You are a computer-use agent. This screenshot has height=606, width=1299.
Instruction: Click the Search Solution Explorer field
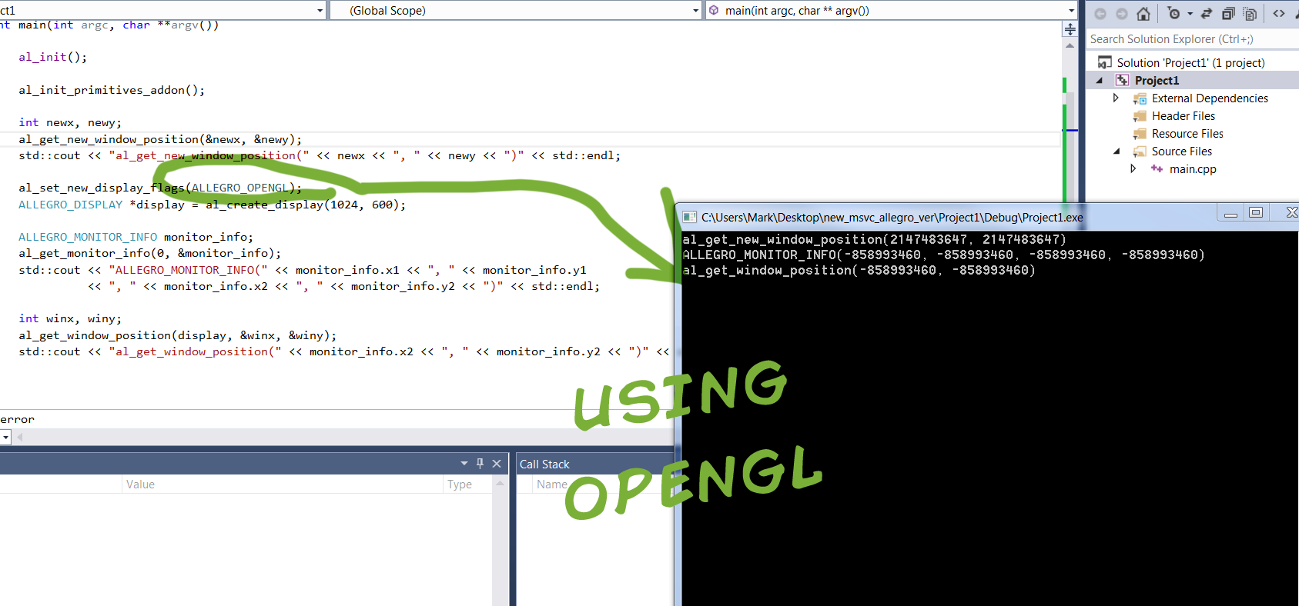tap(1190, 39)
